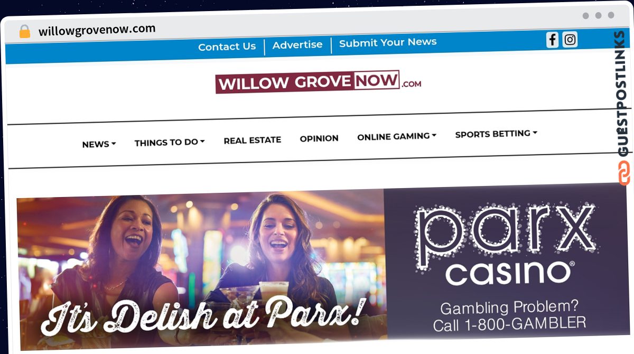The width and height of the screenshot is (634, 354).
Task: Expand the News dropdown menu
Action: point(99,144)
